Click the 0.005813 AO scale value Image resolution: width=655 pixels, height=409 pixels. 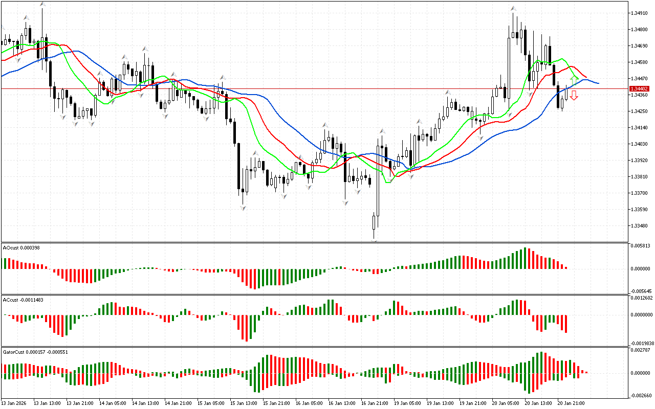(641, 246)
